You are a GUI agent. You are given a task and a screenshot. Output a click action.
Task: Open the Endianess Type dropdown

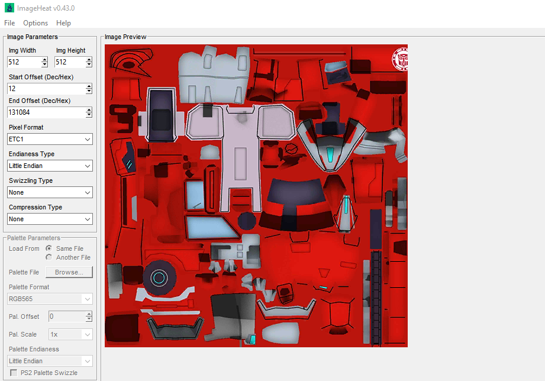(50, 166)
